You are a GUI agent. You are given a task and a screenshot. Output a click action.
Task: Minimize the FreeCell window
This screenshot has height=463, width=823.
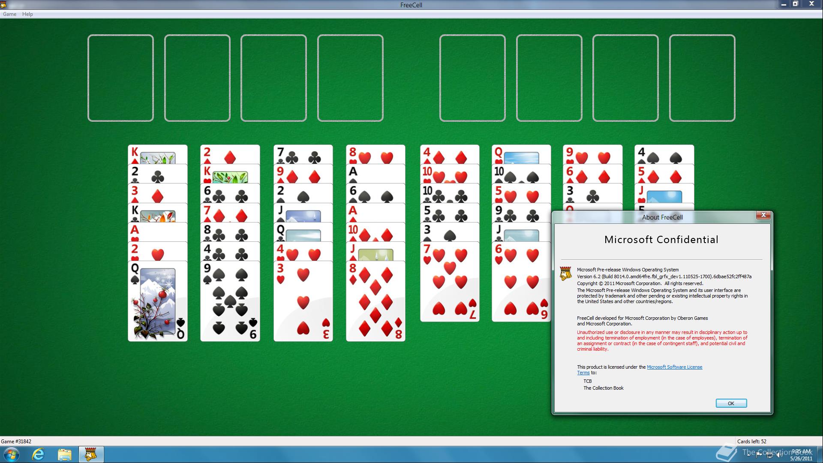pos(784,4)
